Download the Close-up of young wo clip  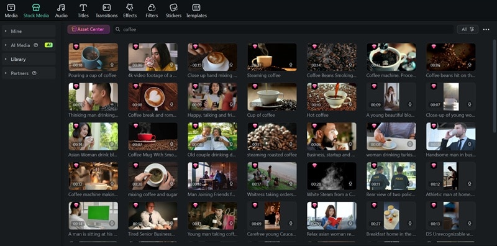(x=470, y=104)
